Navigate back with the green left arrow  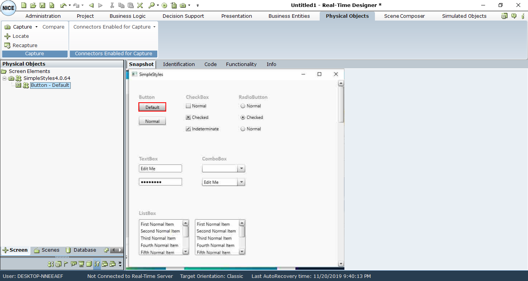(x=91, y=5)
